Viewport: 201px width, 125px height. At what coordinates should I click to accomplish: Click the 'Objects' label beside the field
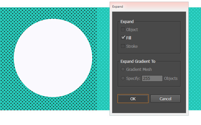tap(171, 79)
